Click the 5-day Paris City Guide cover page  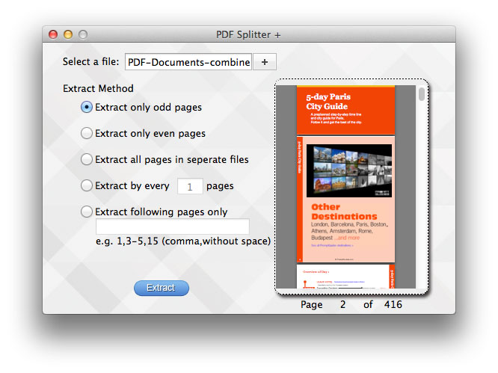point(346,110)
